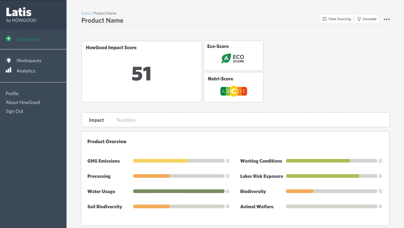Click the Product Overview heading
Image resolution: width=404 pixels, height=228 pixels.
pyautogui.click(x=107, y=142)
